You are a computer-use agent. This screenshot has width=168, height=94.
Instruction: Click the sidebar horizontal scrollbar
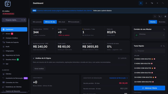(x=14, y=92)
